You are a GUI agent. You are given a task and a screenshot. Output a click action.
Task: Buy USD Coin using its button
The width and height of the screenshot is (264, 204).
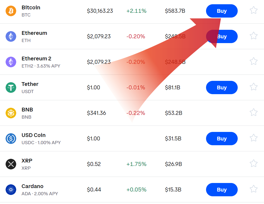pos(221,139)
